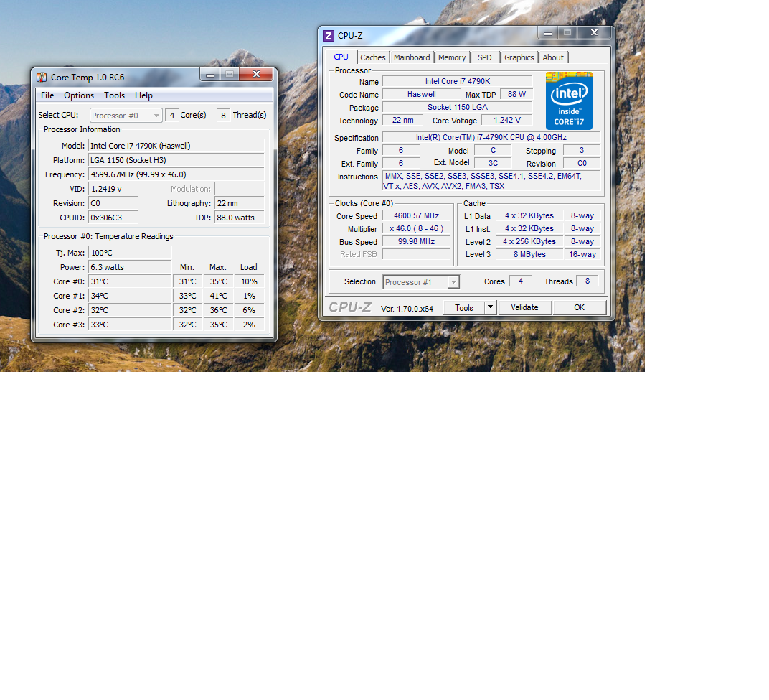Click the CPU-Z purple Z title icon

(x=329, y=36)
